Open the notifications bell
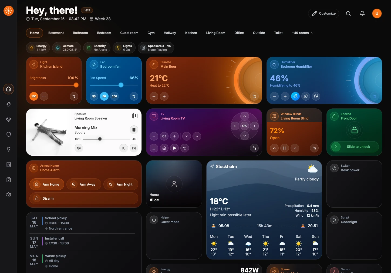391x273 pixels. [362, 13]
